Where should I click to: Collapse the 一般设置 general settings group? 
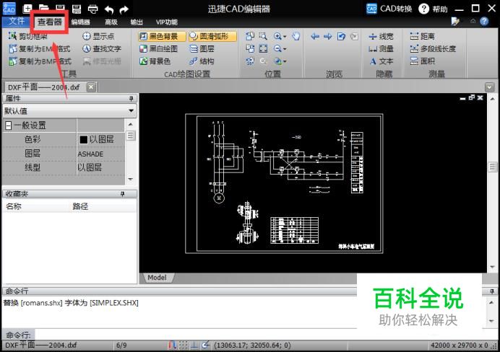9,126
